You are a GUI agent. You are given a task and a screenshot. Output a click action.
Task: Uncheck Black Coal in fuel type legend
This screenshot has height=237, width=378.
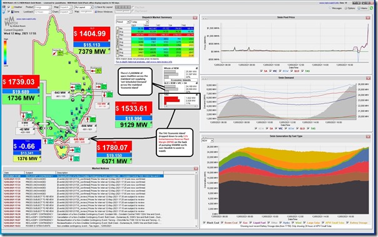click(x=204, y=223)
